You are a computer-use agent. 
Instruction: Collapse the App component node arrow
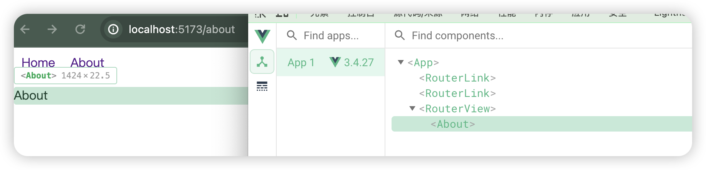[401, 62]
